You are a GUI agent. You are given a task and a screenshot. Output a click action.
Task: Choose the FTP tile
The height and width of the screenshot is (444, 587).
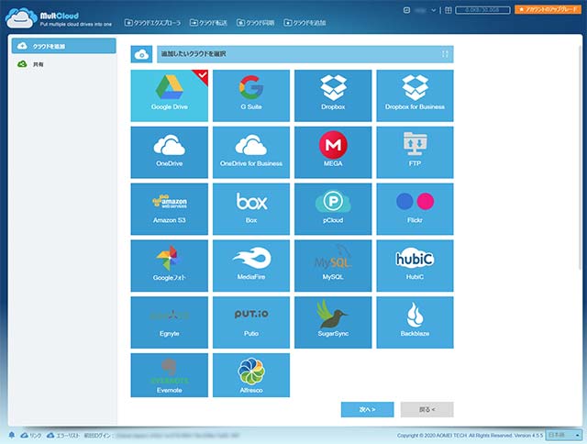415,152
